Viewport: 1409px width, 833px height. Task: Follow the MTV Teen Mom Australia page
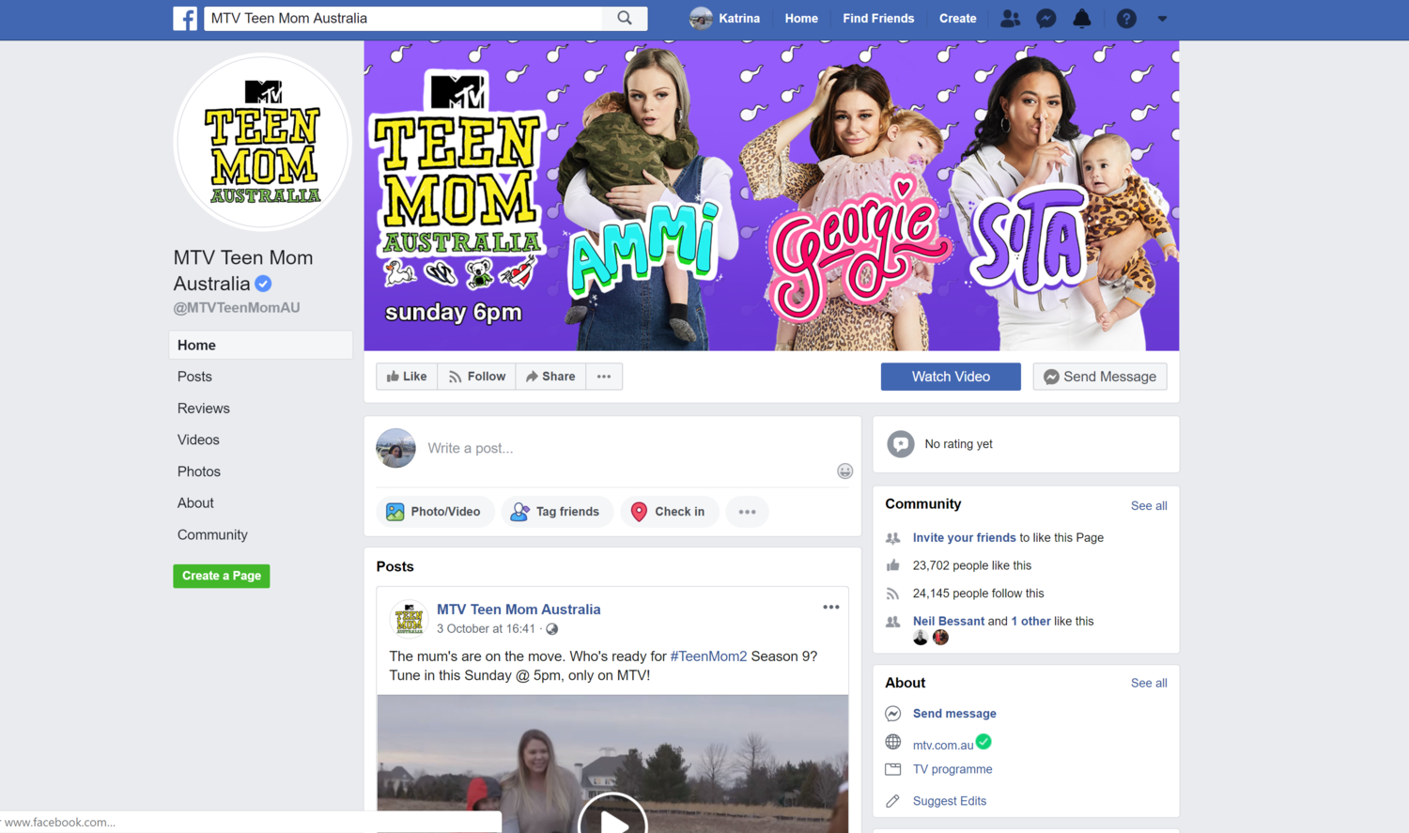pos(477,377)
